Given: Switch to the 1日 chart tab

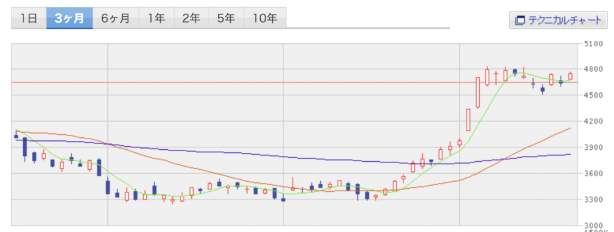Looking at the screenshot, I should pyautogui.click(x=29, y=18).
